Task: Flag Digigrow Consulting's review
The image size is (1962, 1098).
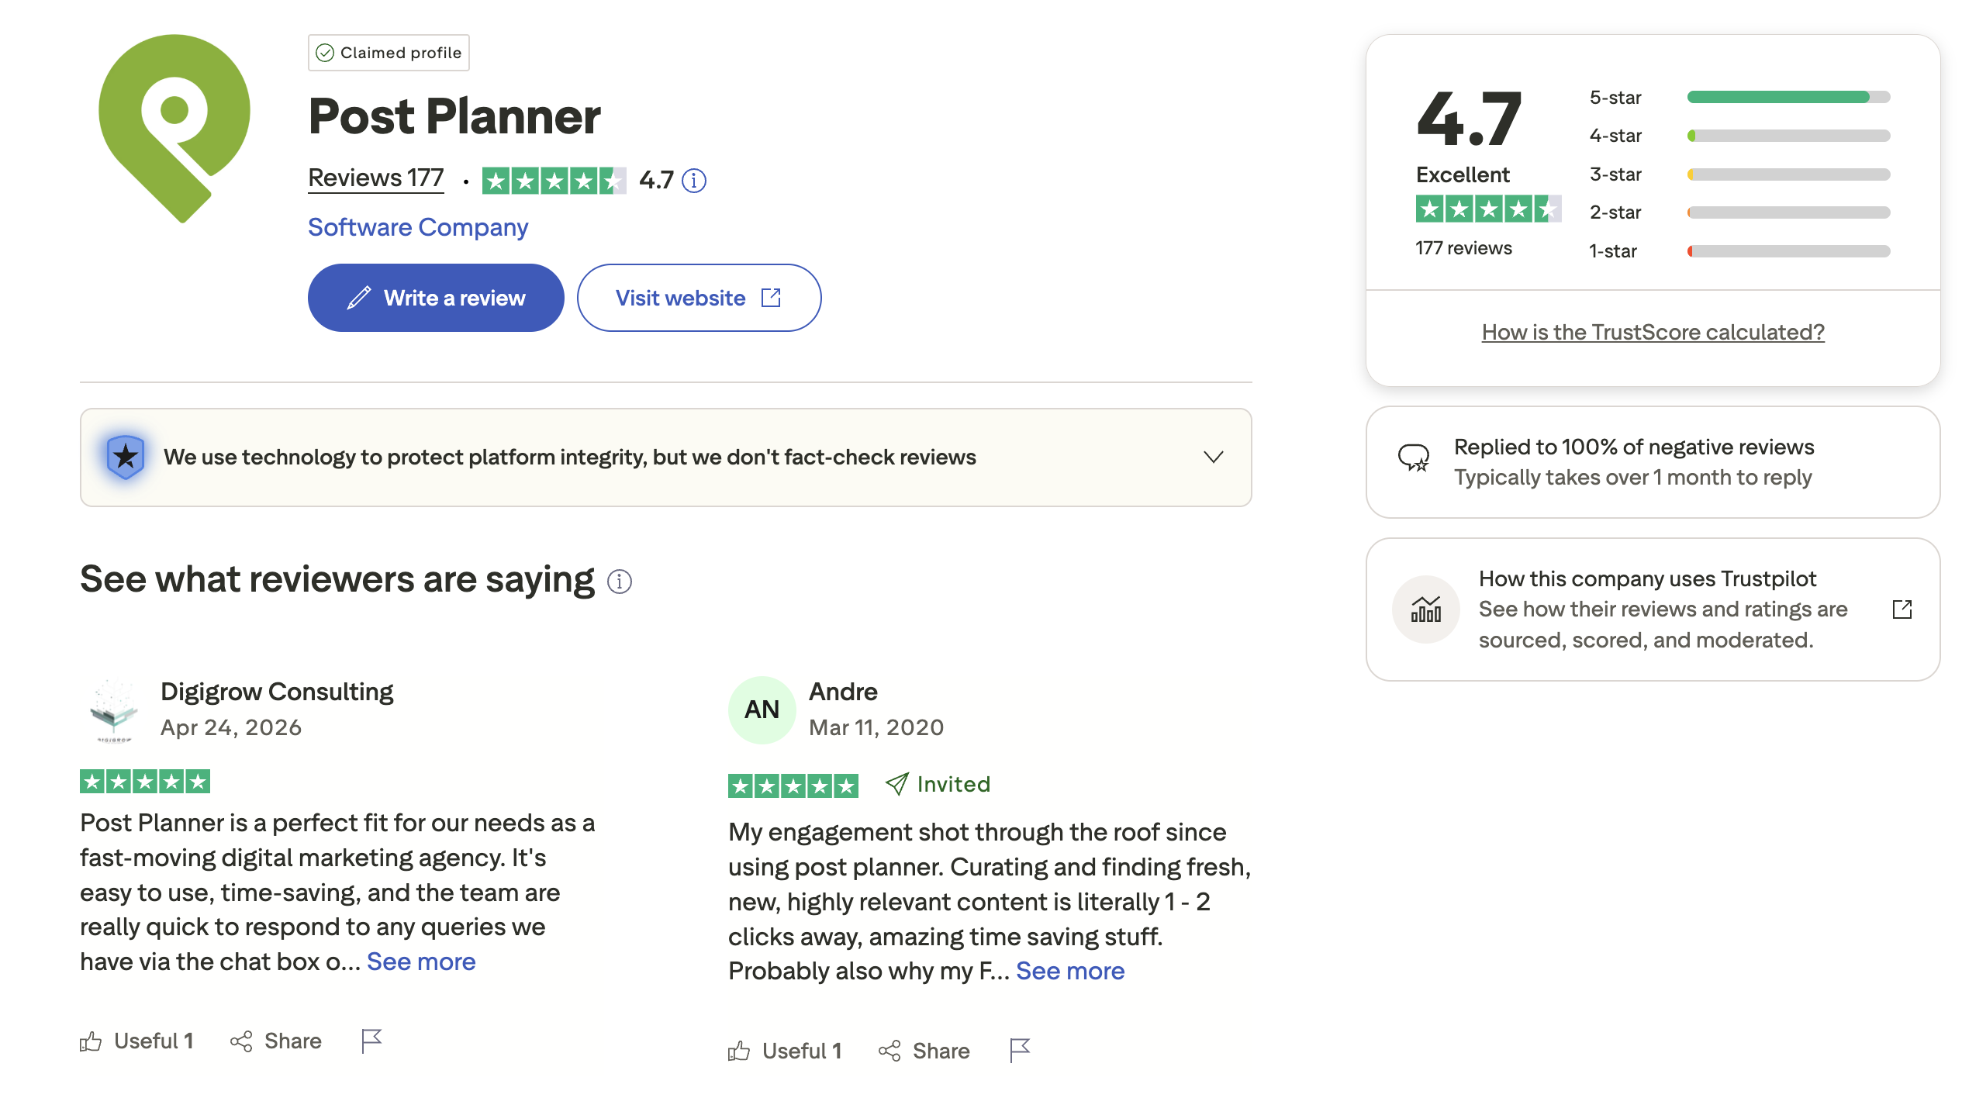Action: tap(371, 1041)
